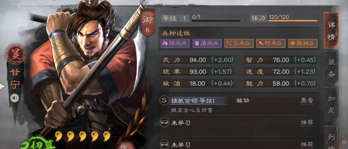Tap the second empty skill slot icon
Screen dimensions: 348x149
tap(164, 145)
